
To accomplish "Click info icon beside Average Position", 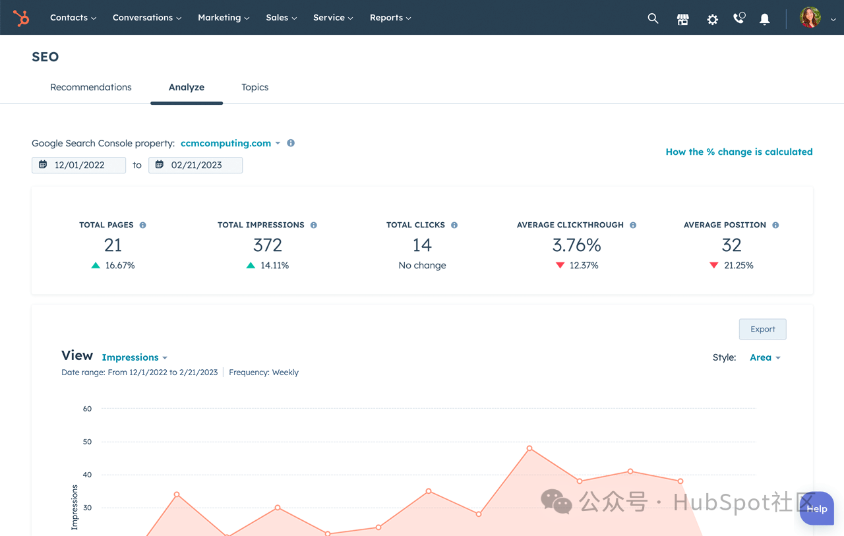I will 775,225.
